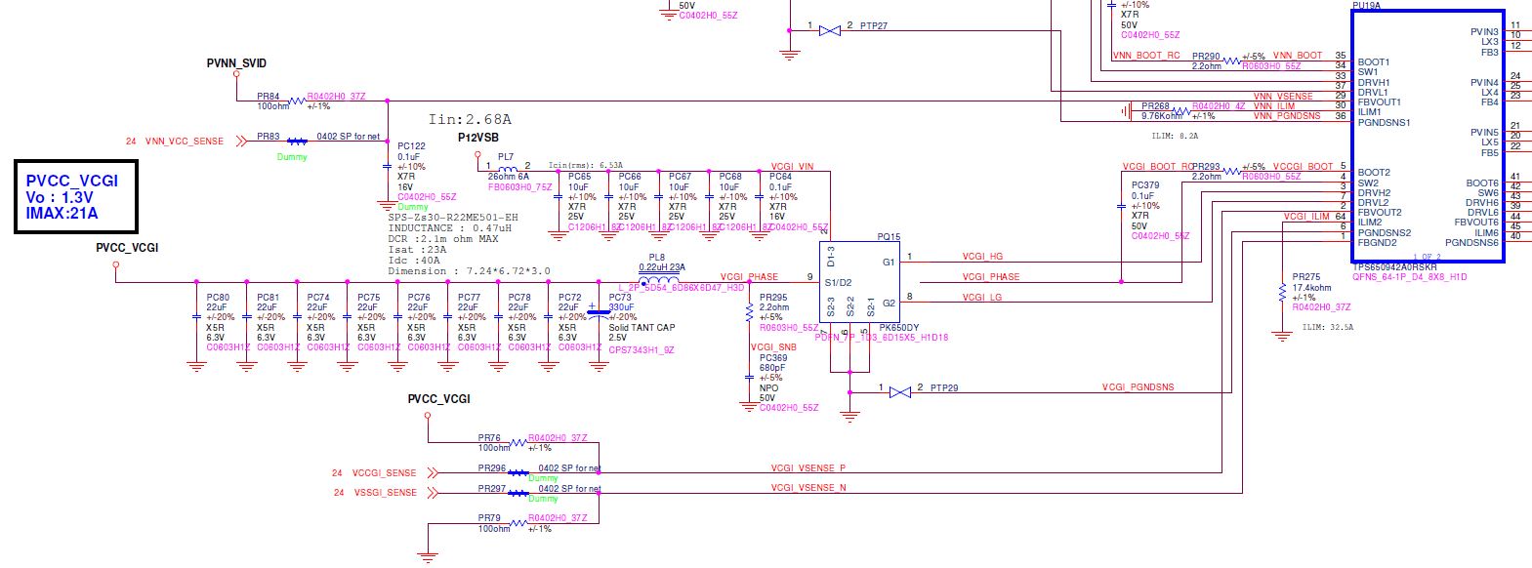Select the Iin:2.68A annotation text
Viewport: 1532px width, 568px height.
pyautogui.click(x=470, y=119)
